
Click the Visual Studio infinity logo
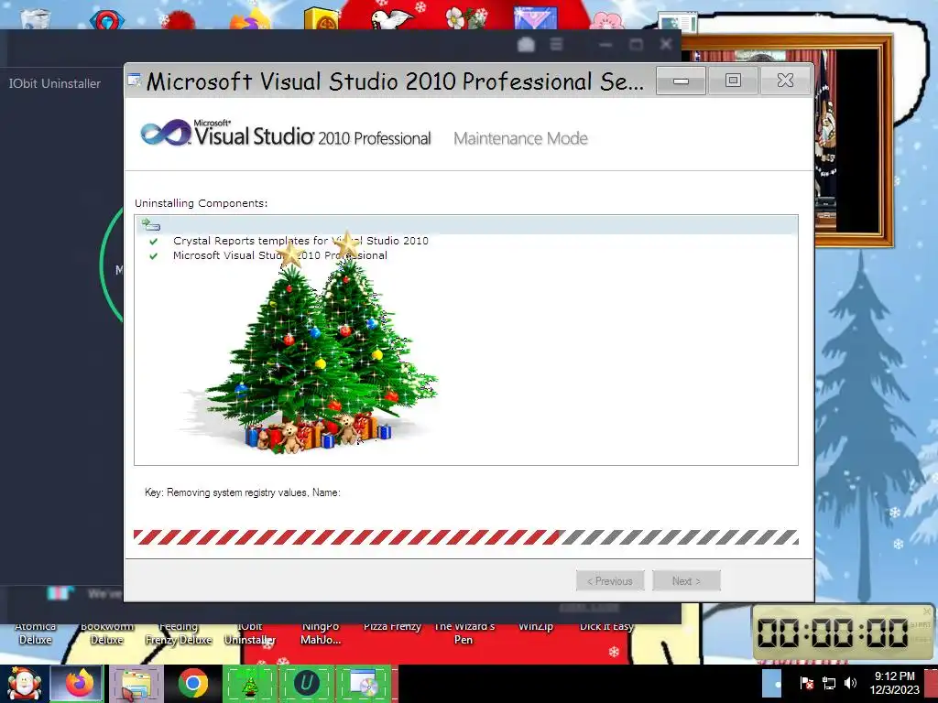pyautogui.click(x=167, y=133)
